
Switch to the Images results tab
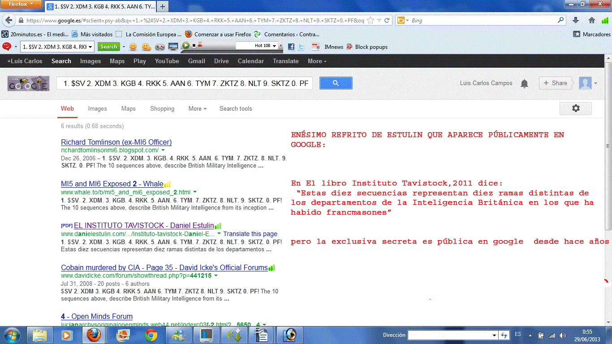tap(98, 108)
